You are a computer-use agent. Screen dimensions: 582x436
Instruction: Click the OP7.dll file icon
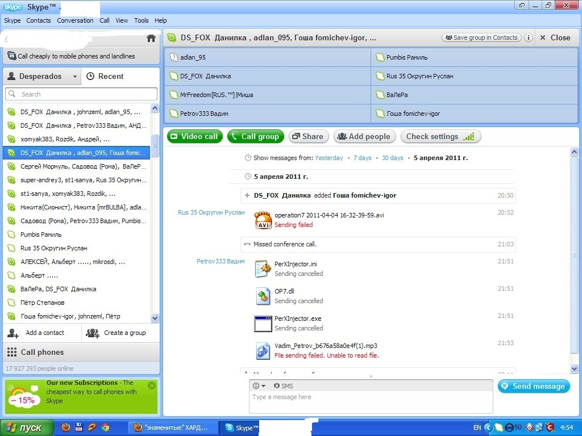pos(263,296)
